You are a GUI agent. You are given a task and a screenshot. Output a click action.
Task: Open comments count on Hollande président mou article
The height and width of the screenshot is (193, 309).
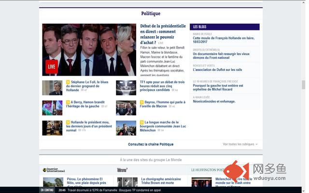pos(82,130)
